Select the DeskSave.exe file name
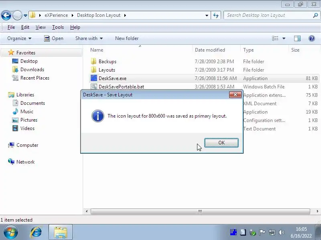The width and height of the screenshot is (321, 240). [112, 78]
